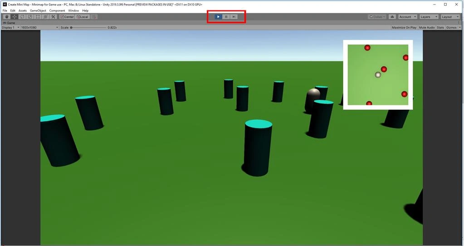The image size is (464, 246).
Task: Maximize the Unity window
Action: [x=445, y=5]
